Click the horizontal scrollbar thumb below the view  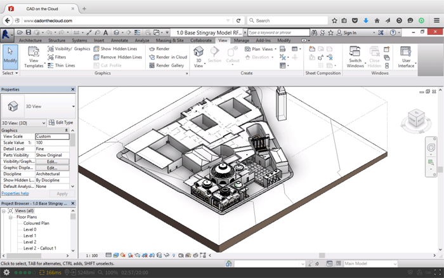(x=322, y=255)
